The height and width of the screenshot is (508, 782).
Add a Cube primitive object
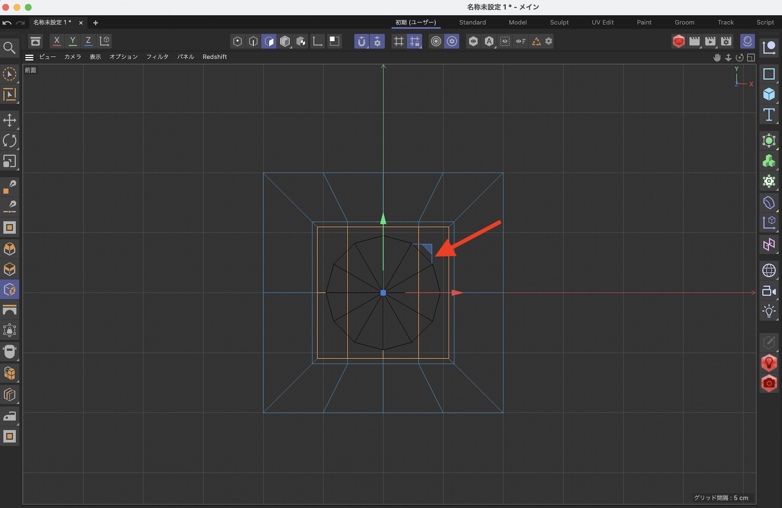click(x=769, y=94)
